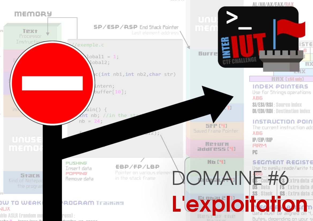The width and height of the screenshot is (313, 221).
Task: Click the 'DOMAINE #6' heading
Action: tap(230, 177)
